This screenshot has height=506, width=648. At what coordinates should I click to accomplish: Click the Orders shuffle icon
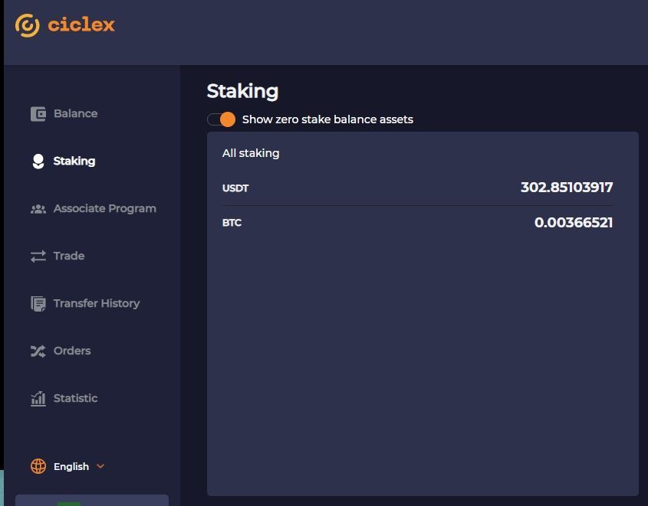[38, 351]
